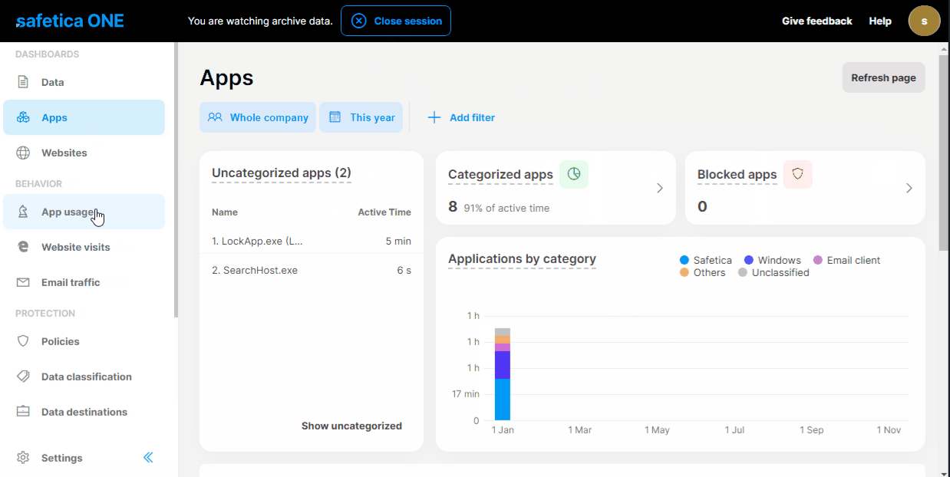The width and height of the screenshot is (950, 477).
Task: Open the Whole company filter
Action: click(258, 117)
